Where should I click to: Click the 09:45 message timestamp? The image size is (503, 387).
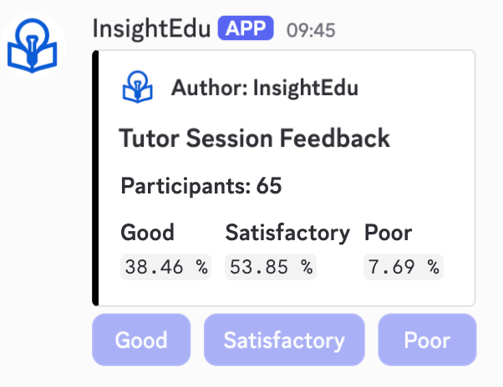(x=310, y=32)
